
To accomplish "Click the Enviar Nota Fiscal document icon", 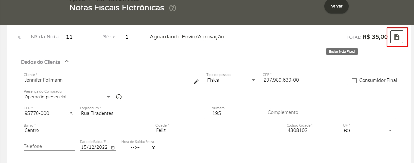I will click(x=397, y=37).
